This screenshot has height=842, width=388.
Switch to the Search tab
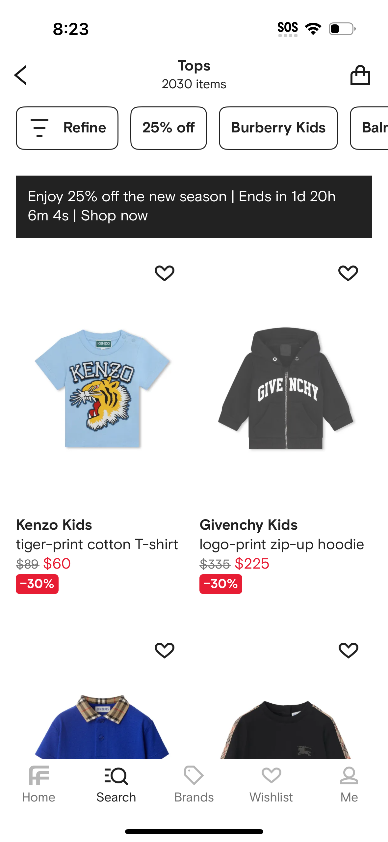point(116,784)
